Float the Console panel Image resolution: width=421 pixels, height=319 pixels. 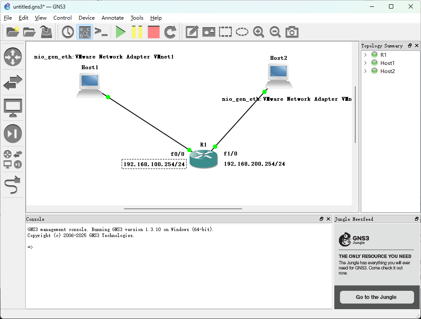click(x=322, y=219)
